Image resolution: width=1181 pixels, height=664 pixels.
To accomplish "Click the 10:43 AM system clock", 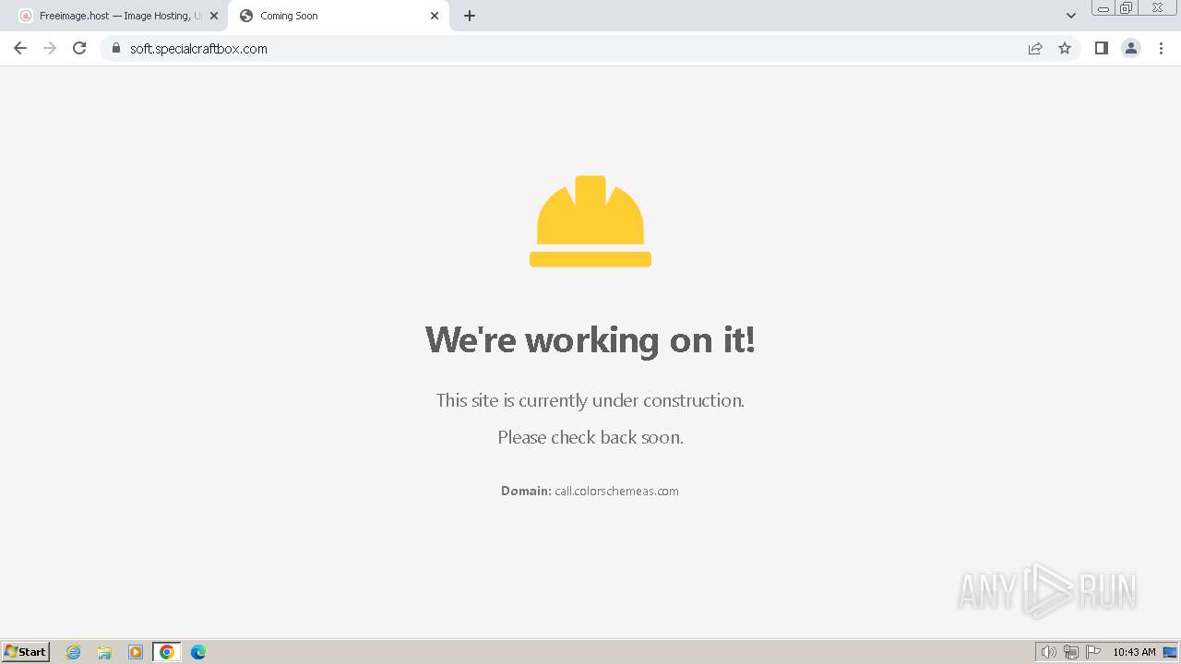I will (1134, 652).
